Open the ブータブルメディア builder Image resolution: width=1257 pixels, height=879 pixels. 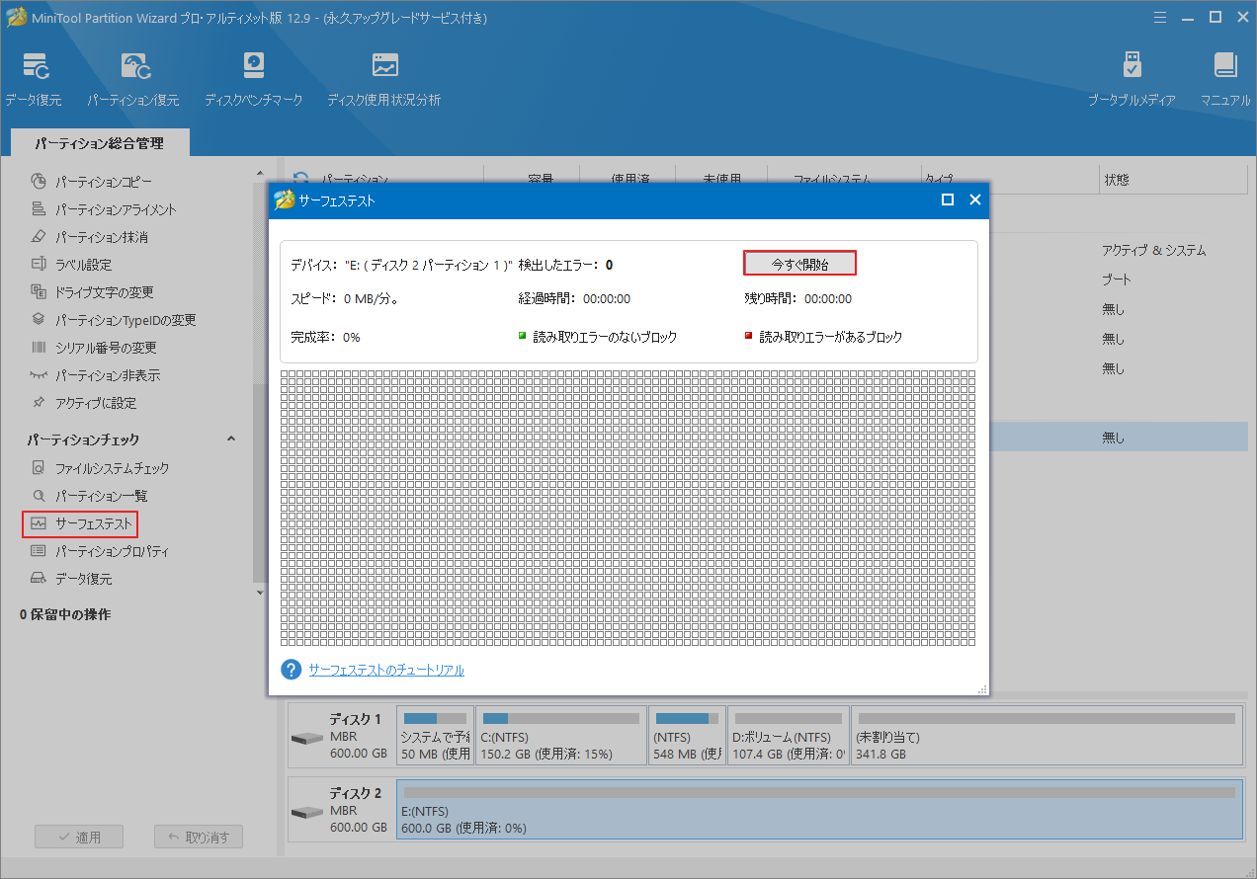click(1131, 79)
